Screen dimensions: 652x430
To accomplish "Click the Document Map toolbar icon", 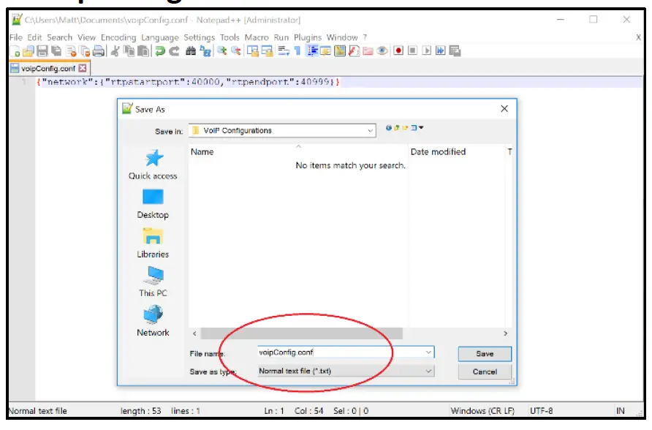I will point(340,51).
